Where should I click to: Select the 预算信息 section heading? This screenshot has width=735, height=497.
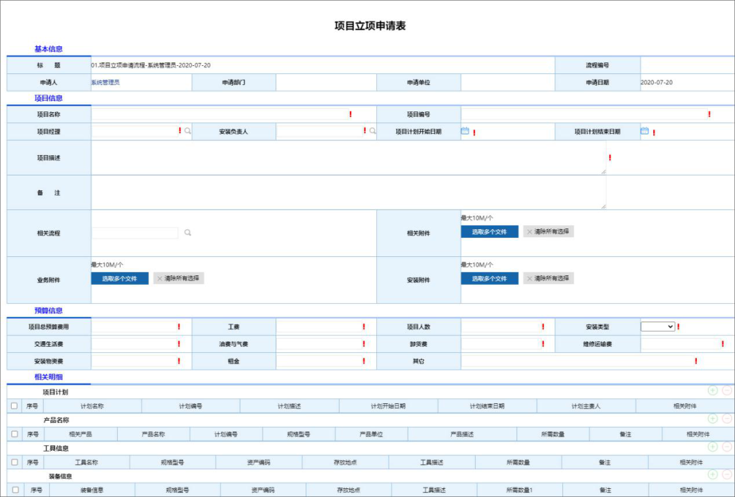48,310
